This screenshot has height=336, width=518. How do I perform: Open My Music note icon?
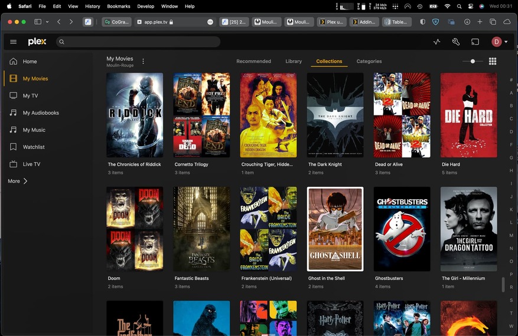coord(13,130)
